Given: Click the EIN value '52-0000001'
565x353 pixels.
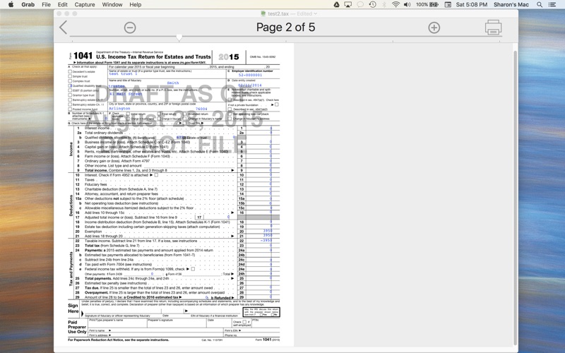Looking at the screenshot, I should pos(250,76).
